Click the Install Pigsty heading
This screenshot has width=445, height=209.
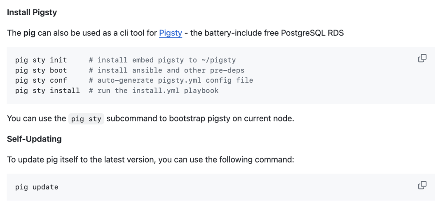32,12
